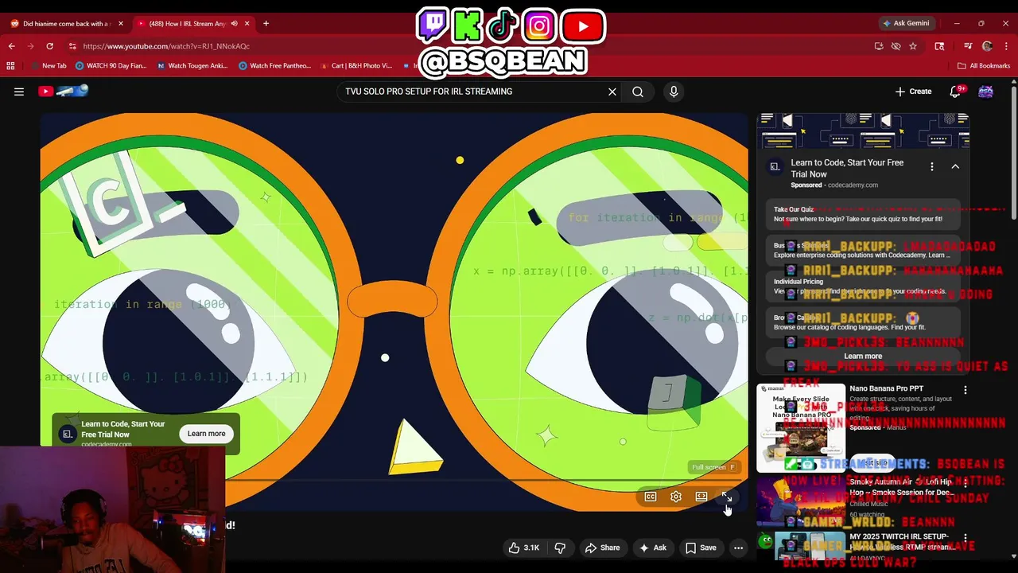The image size is (1018, 573).
Task: Bookmark this page with the star
Action: tap(913, 46)
